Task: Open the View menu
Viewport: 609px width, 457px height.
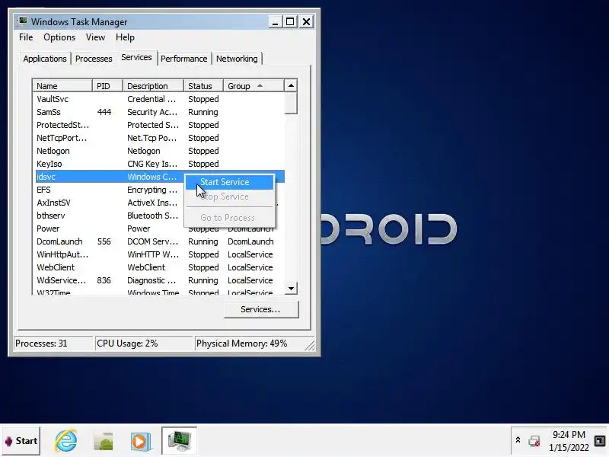Action: coord(96,37)
